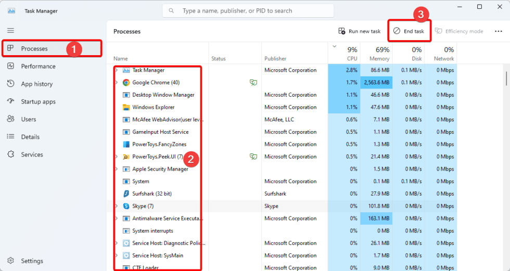Click the App history clock icon
This screenshot has width=510, height=271.
coord(11,84)
